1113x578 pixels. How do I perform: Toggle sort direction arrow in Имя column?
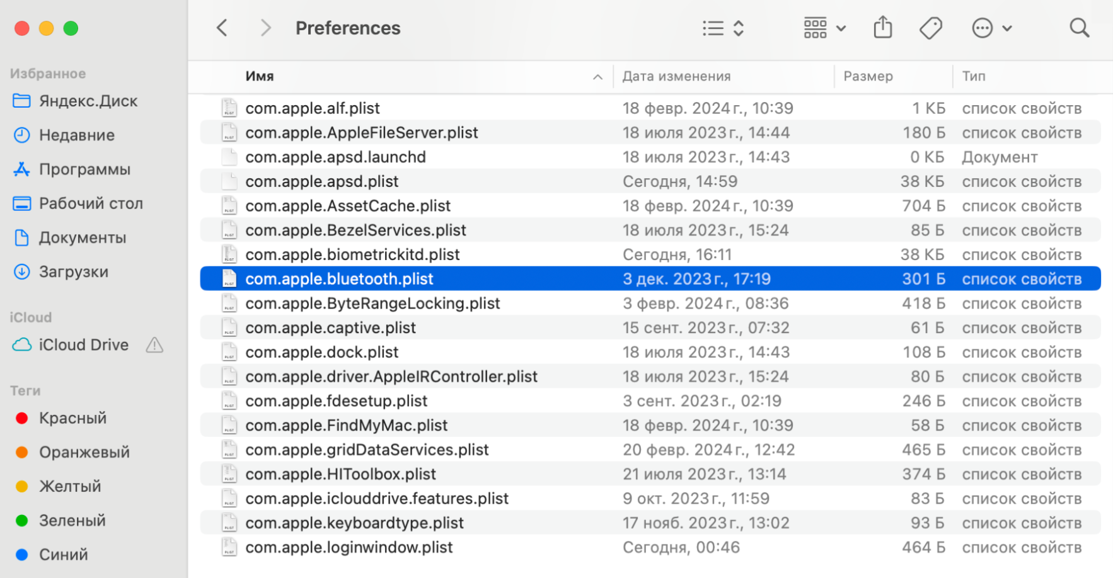coord(597,77)
